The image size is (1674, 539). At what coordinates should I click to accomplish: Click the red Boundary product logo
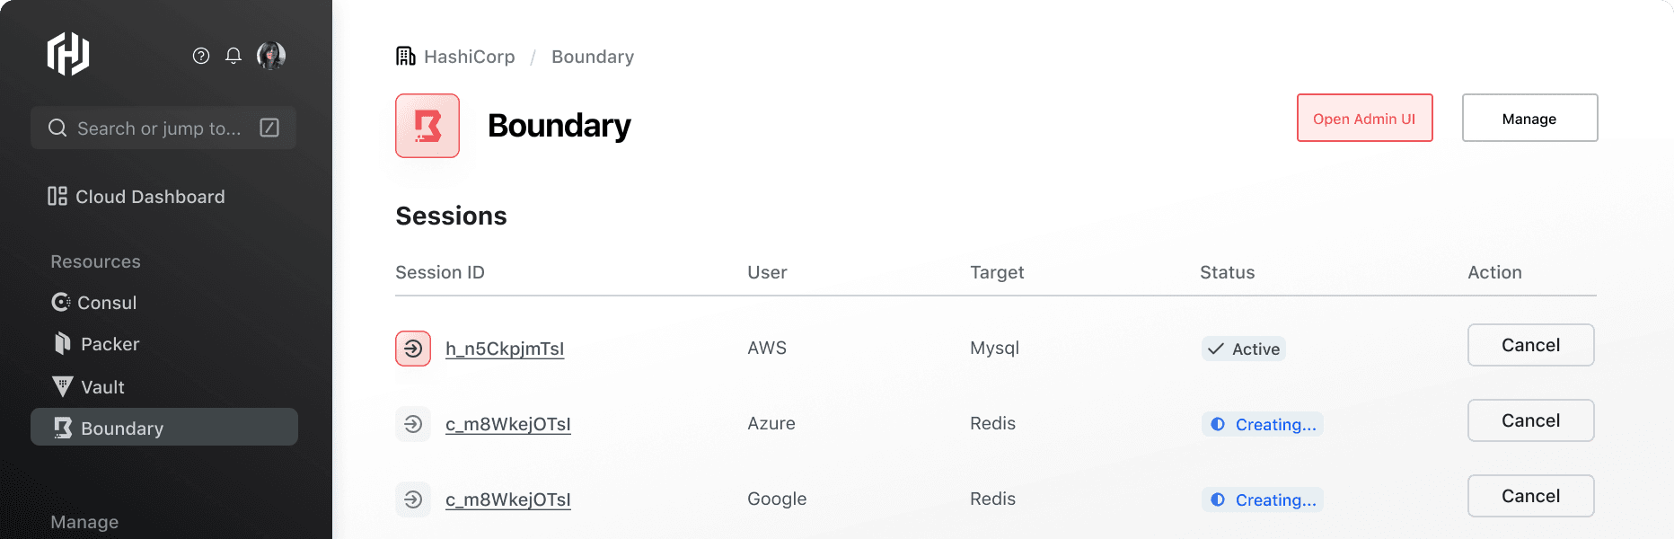coord(427,126)
